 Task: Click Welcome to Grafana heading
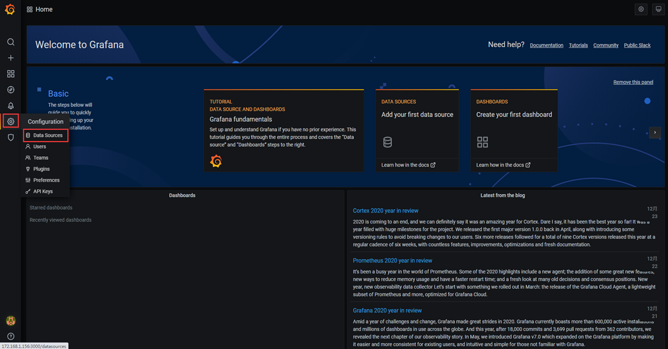[80, 45]
